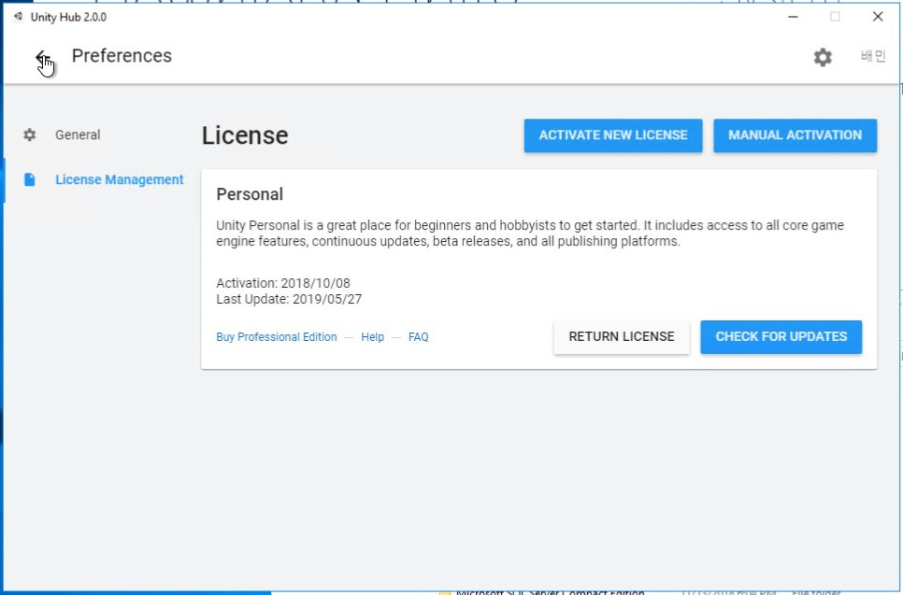Click the Personal license heading
The width and height of the screenshot is (903, 595).
[250, 194]
